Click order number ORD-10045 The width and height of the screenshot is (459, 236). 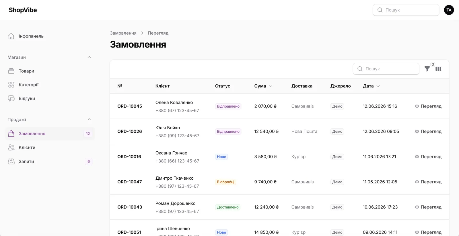point(130,106)
